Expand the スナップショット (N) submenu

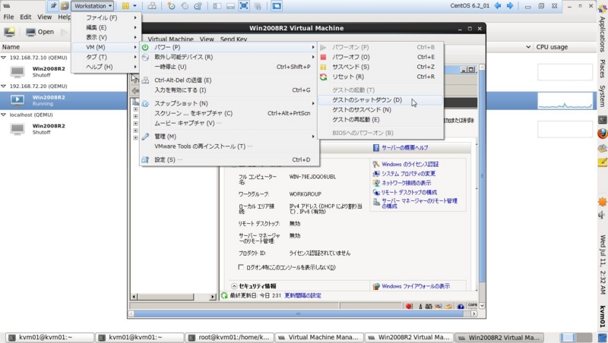(229, 103)
